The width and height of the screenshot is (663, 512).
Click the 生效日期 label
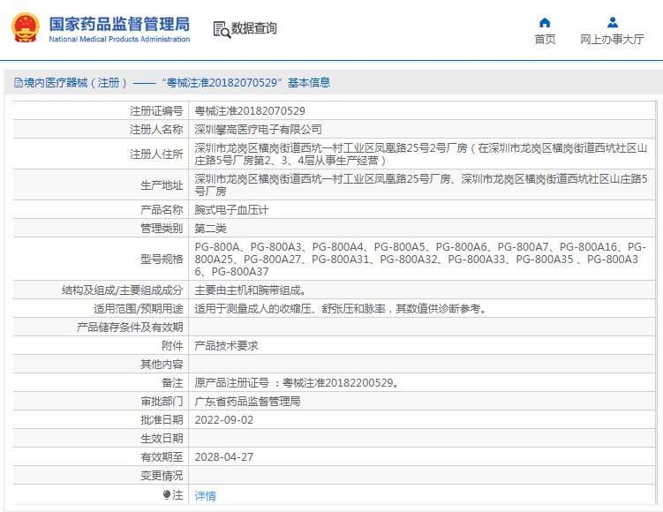tap(162, 439)
